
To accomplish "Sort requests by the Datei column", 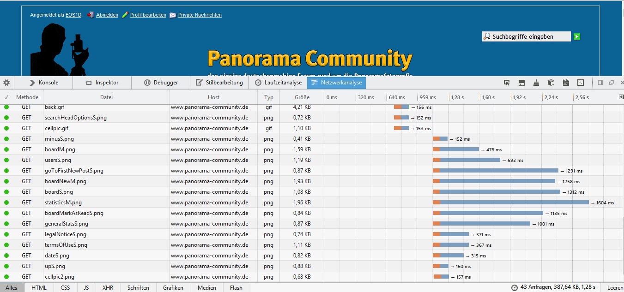I will [x=106, y=97].
